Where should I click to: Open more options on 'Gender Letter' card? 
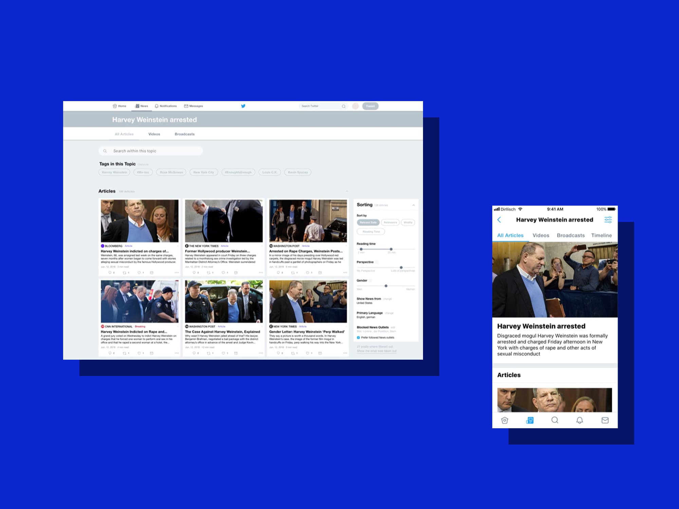pyautogui.click(x=345, y=353)
